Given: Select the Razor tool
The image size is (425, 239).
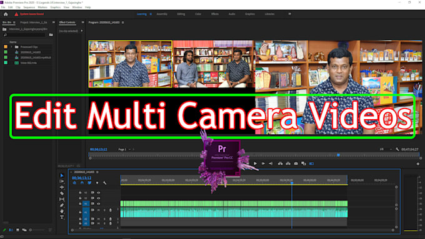Looking at the screenshot, I should 62,193.
